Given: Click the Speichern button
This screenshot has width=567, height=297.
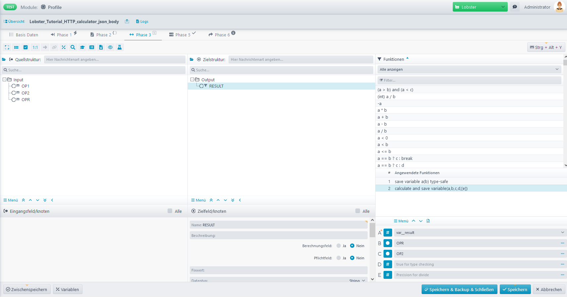Looking at the screenshot, I should tap(515, 289).
